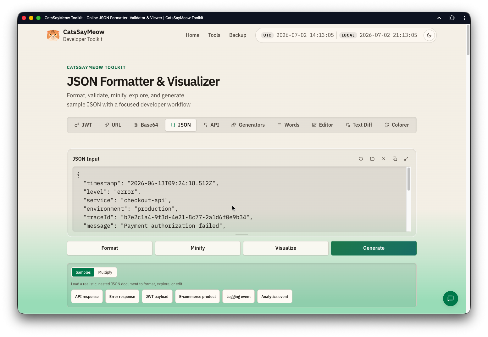
Task: Click JSON Formatter & Visualizer heading
Action: (x=143, y=81)
